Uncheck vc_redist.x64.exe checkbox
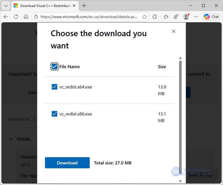 tap(54, 87)
